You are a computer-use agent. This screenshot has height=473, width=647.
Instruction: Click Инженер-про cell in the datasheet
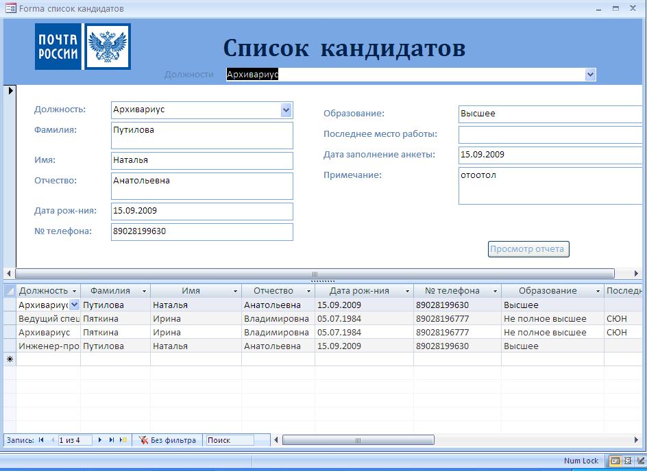pos(48,346)
